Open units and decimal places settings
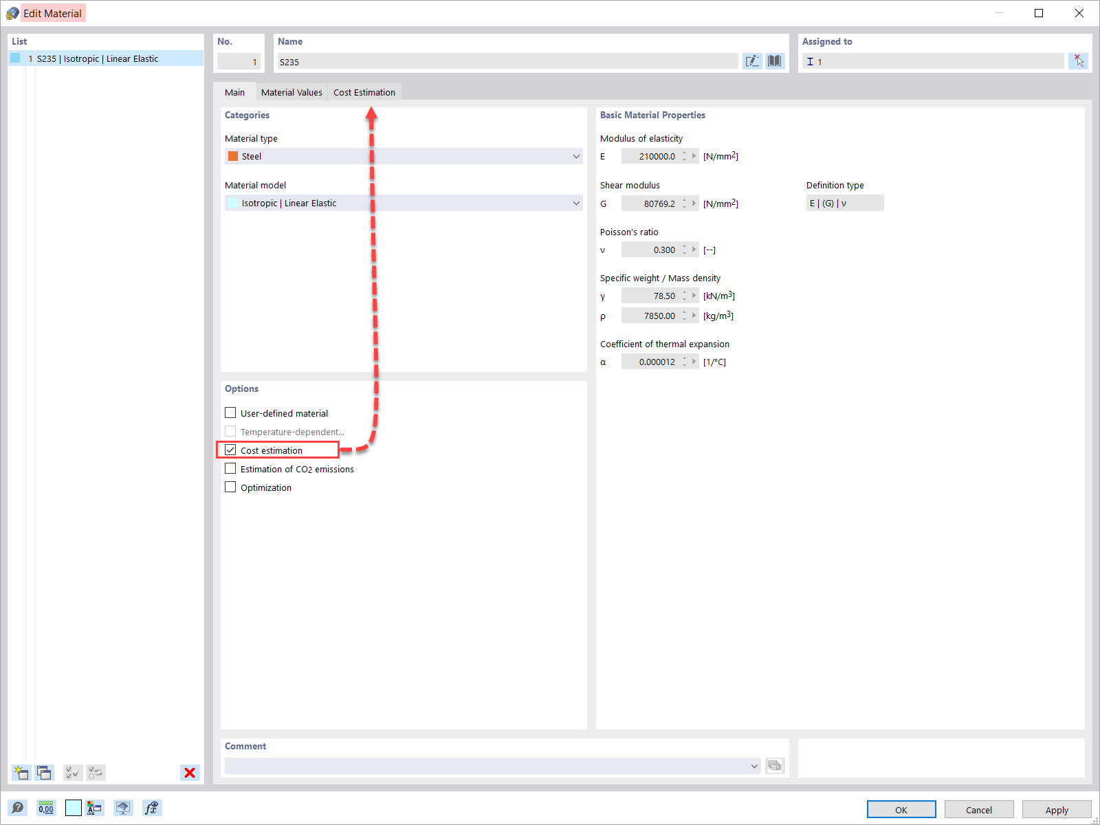 (x=45, y=808)
